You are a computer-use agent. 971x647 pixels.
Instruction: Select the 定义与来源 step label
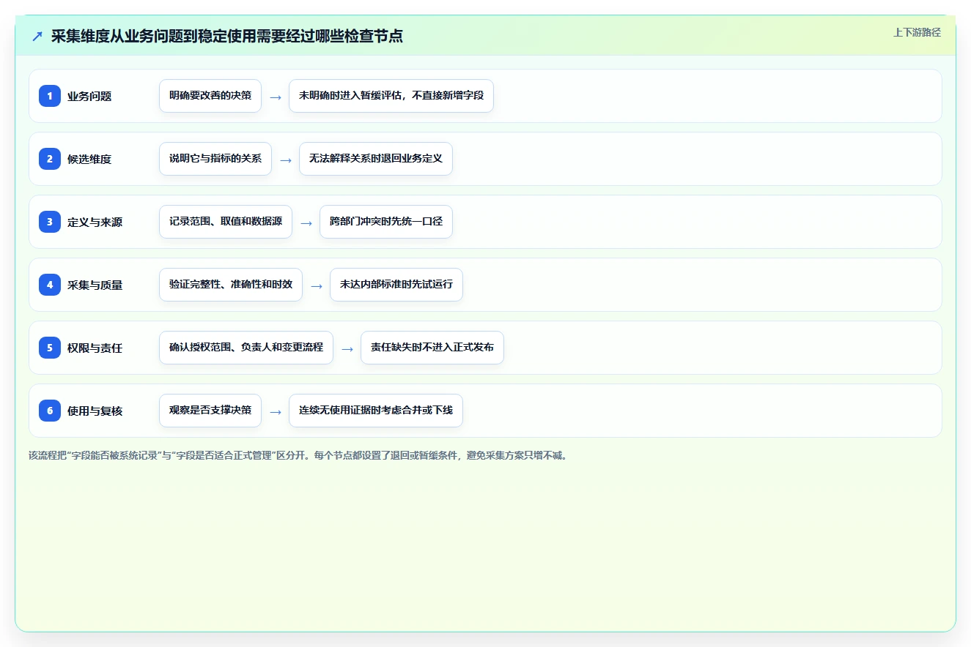[95, 222]
